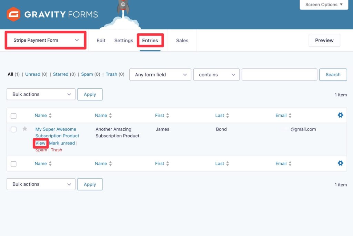Click the Gravity Forms logo icon
Viewport: 353px width, 236px height.
(13, 14)
